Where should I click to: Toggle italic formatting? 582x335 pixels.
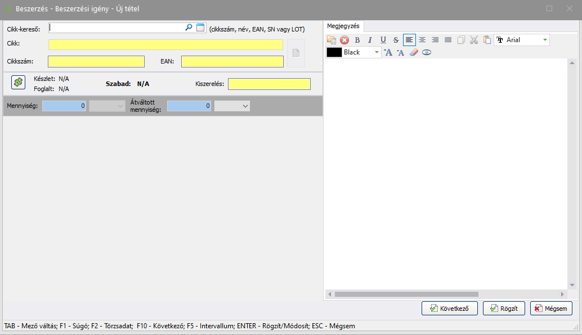[370, 40]
